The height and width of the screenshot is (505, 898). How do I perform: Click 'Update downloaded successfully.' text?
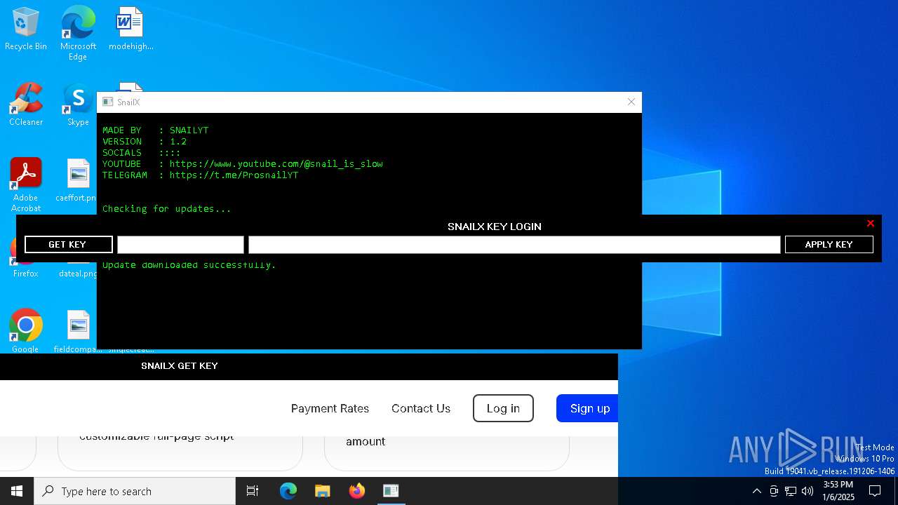[189, 264]
